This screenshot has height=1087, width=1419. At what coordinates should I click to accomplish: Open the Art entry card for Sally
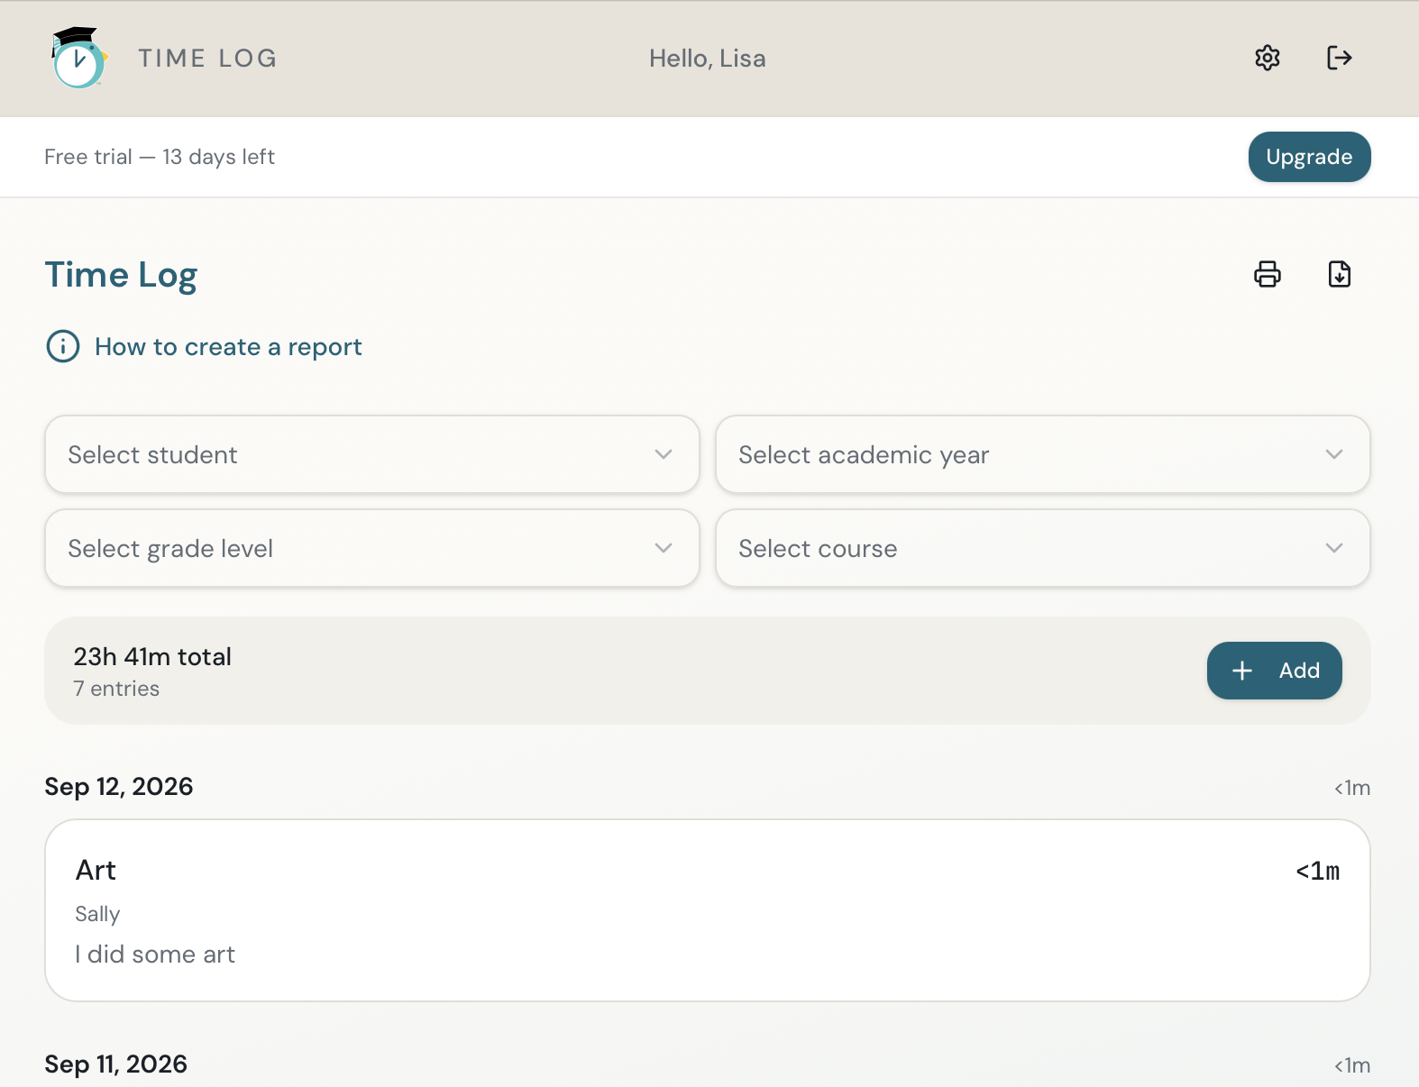point(708,910)
